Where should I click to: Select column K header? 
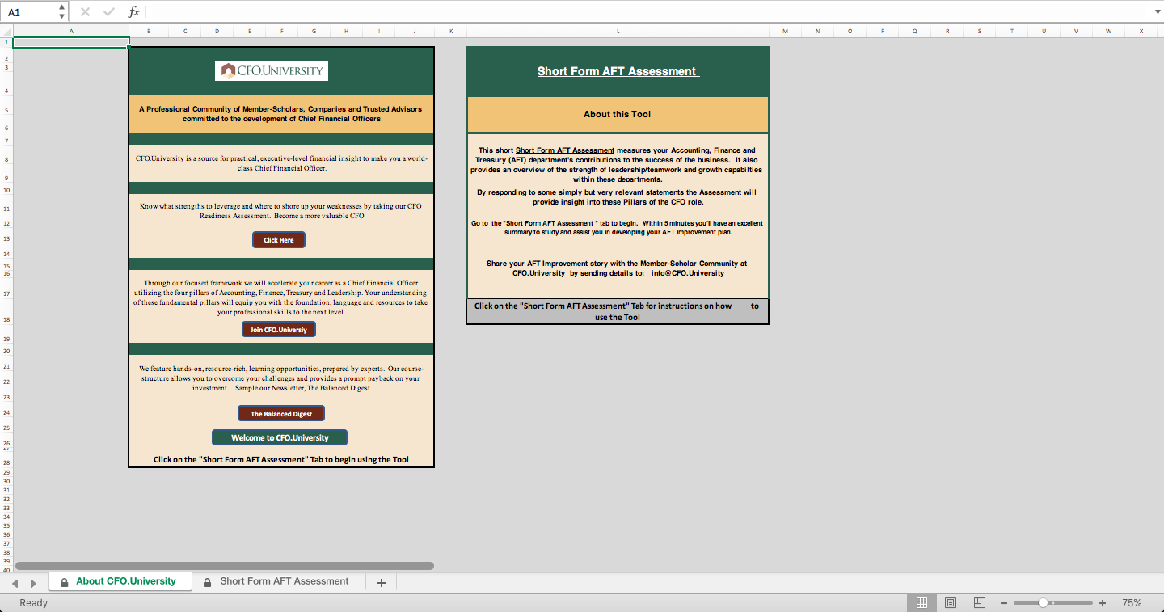point(451,32)
